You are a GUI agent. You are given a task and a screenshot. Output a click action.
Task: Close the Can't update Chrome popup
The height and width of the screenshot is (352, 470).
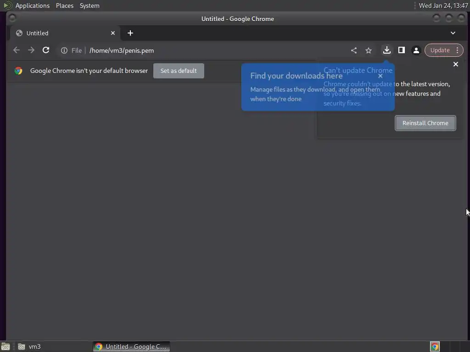456,64
